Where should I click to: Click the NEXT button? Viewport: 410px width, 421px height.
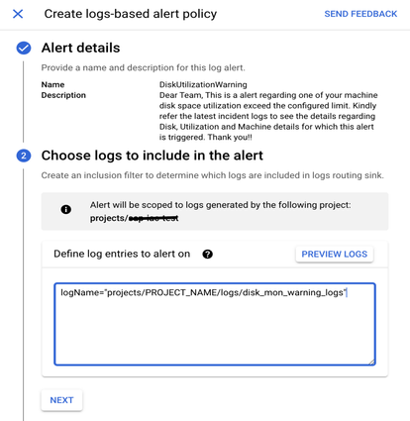point(61,400)
